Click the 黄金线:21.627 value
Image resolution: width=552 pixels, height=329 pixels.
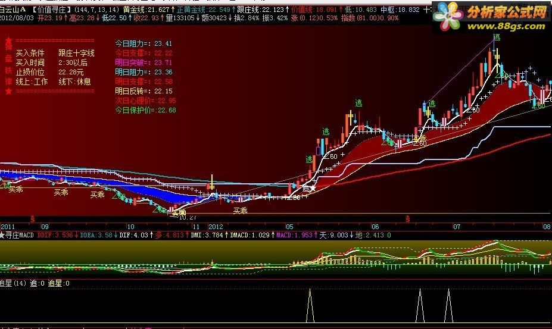coord(146,10)
